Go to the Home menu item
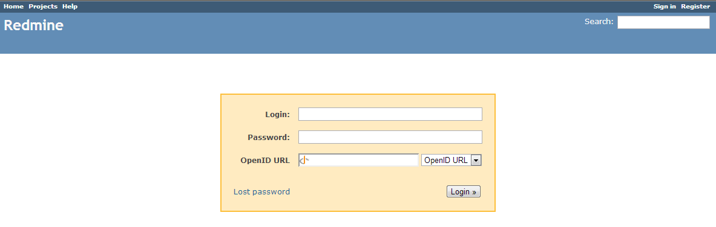Screen dimensions: 716x227 [14, 7]
